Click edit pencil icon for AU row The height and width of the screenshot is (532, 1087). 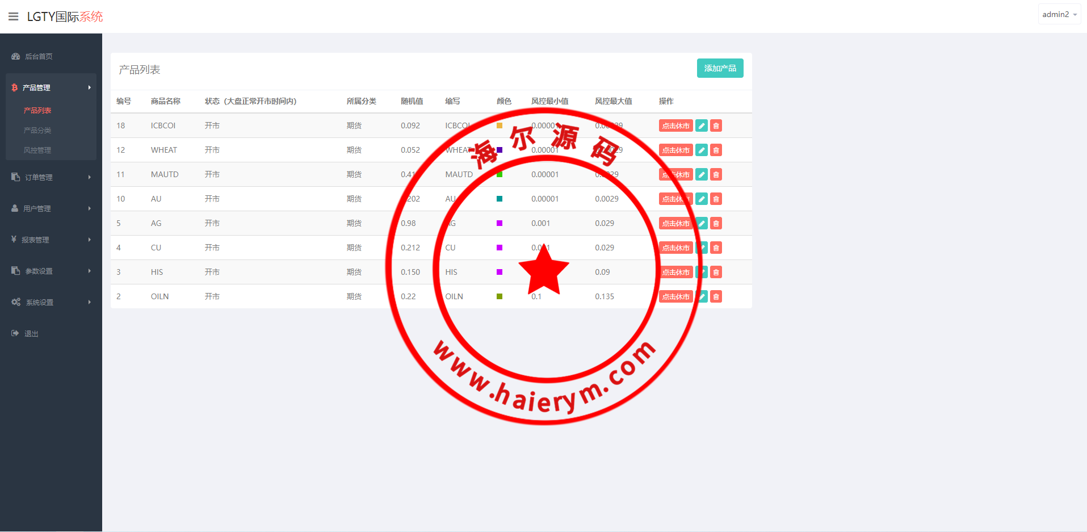point(702,199)
